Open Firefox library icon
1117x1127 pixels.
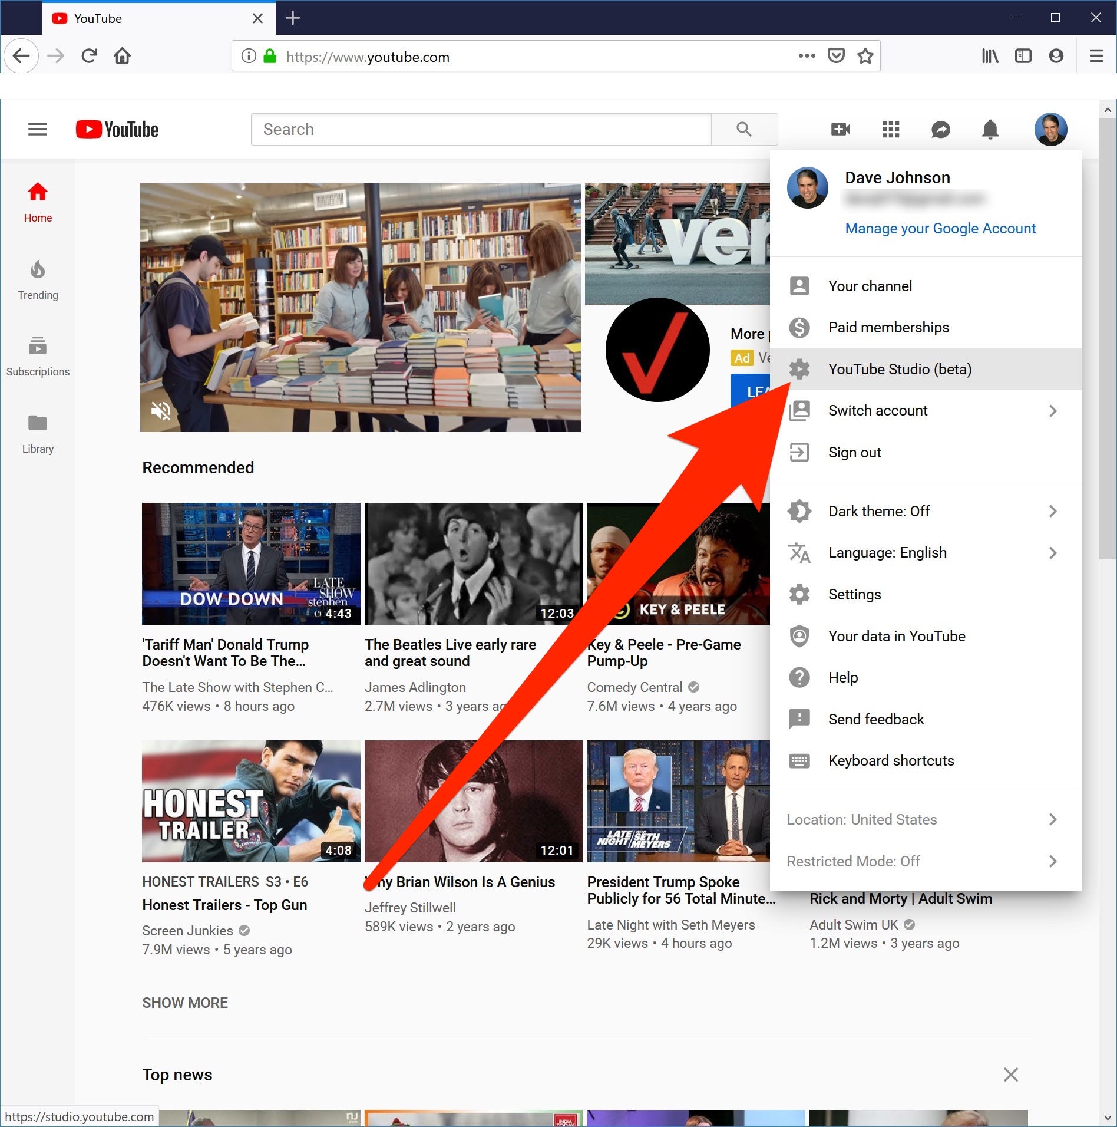pos(990,56)
